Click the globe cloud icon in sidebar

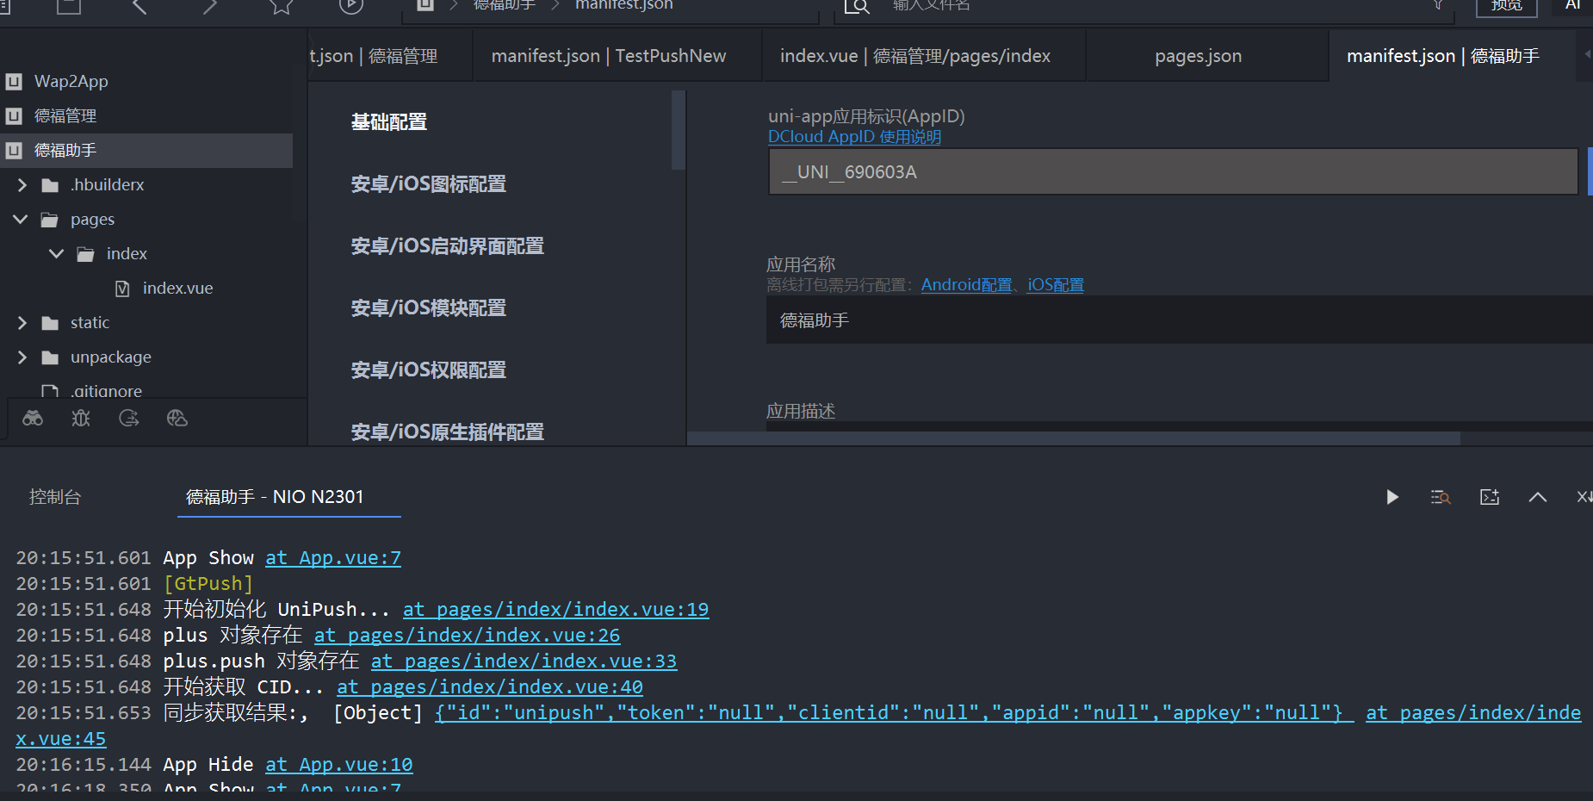pyautogui.click(x=177, y=419)
